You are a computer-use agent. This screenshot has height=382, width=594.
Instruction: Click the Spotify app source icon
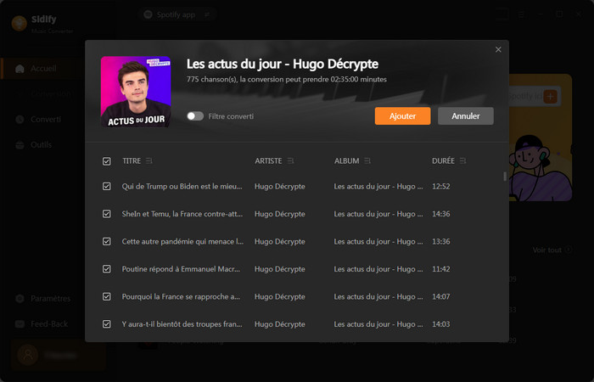tap(148, 14)
